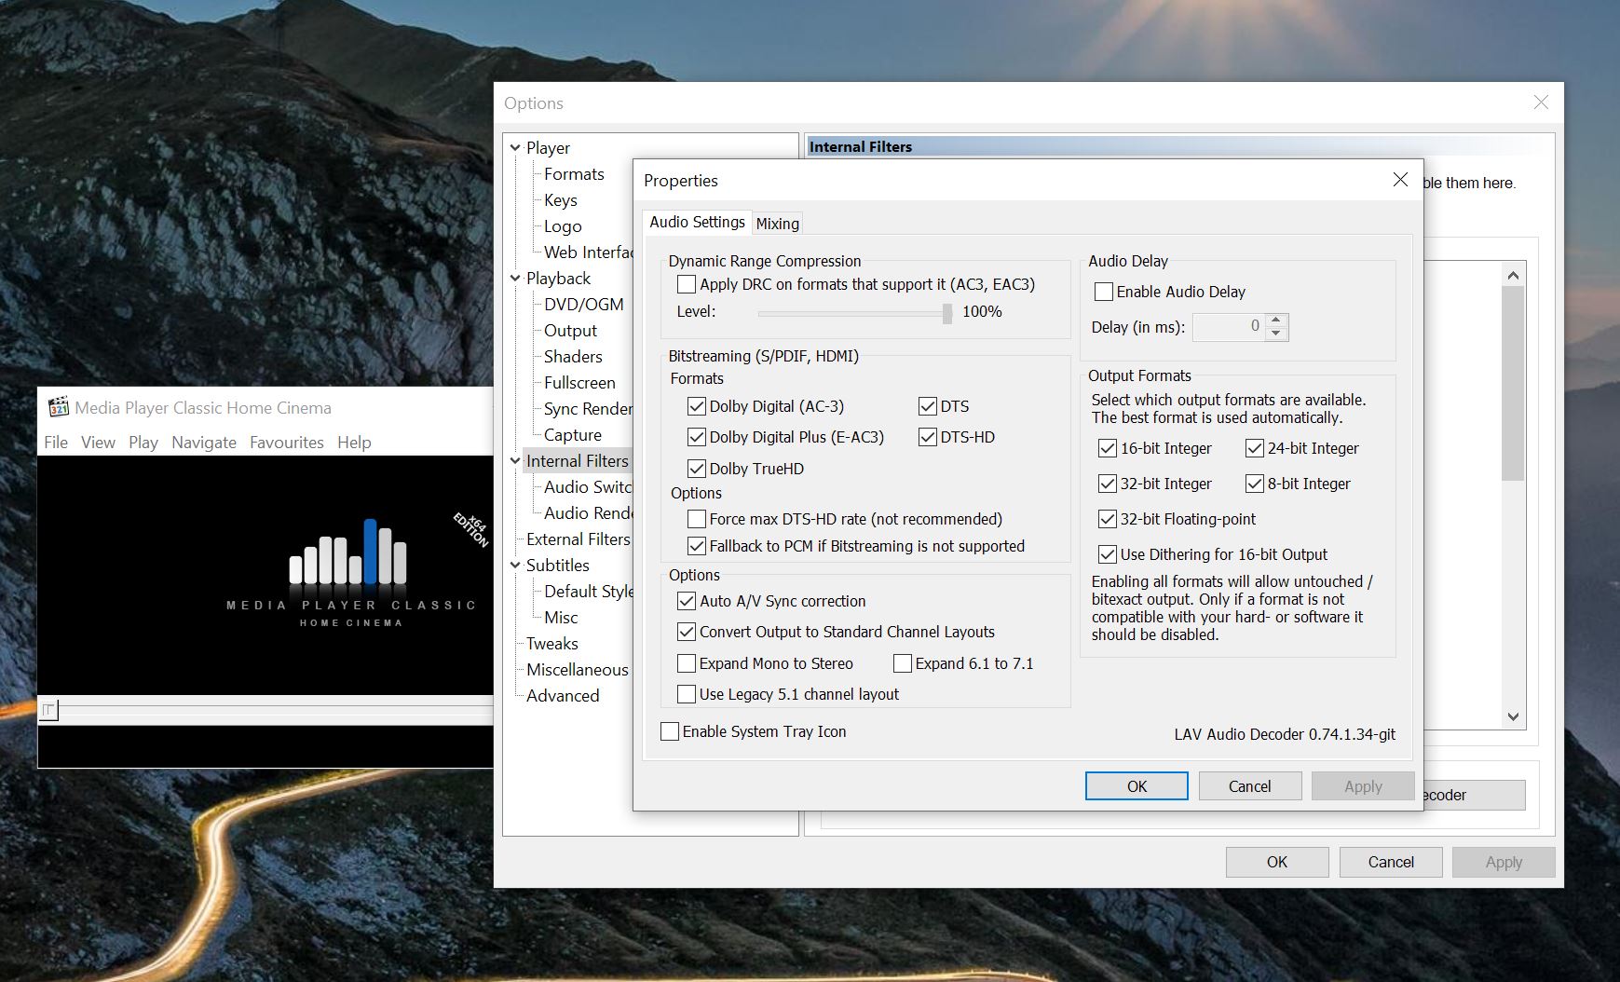Toggle Use Dithering for 16-bit Output
Screen dimensions: 1620x982
coord(1108,554)
